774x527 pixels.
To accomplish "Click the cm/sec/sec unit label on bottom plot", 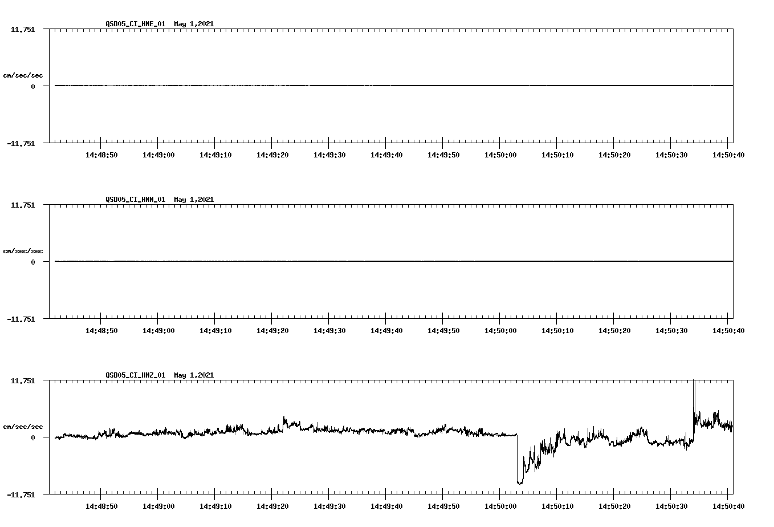I will tap(23, 425).
